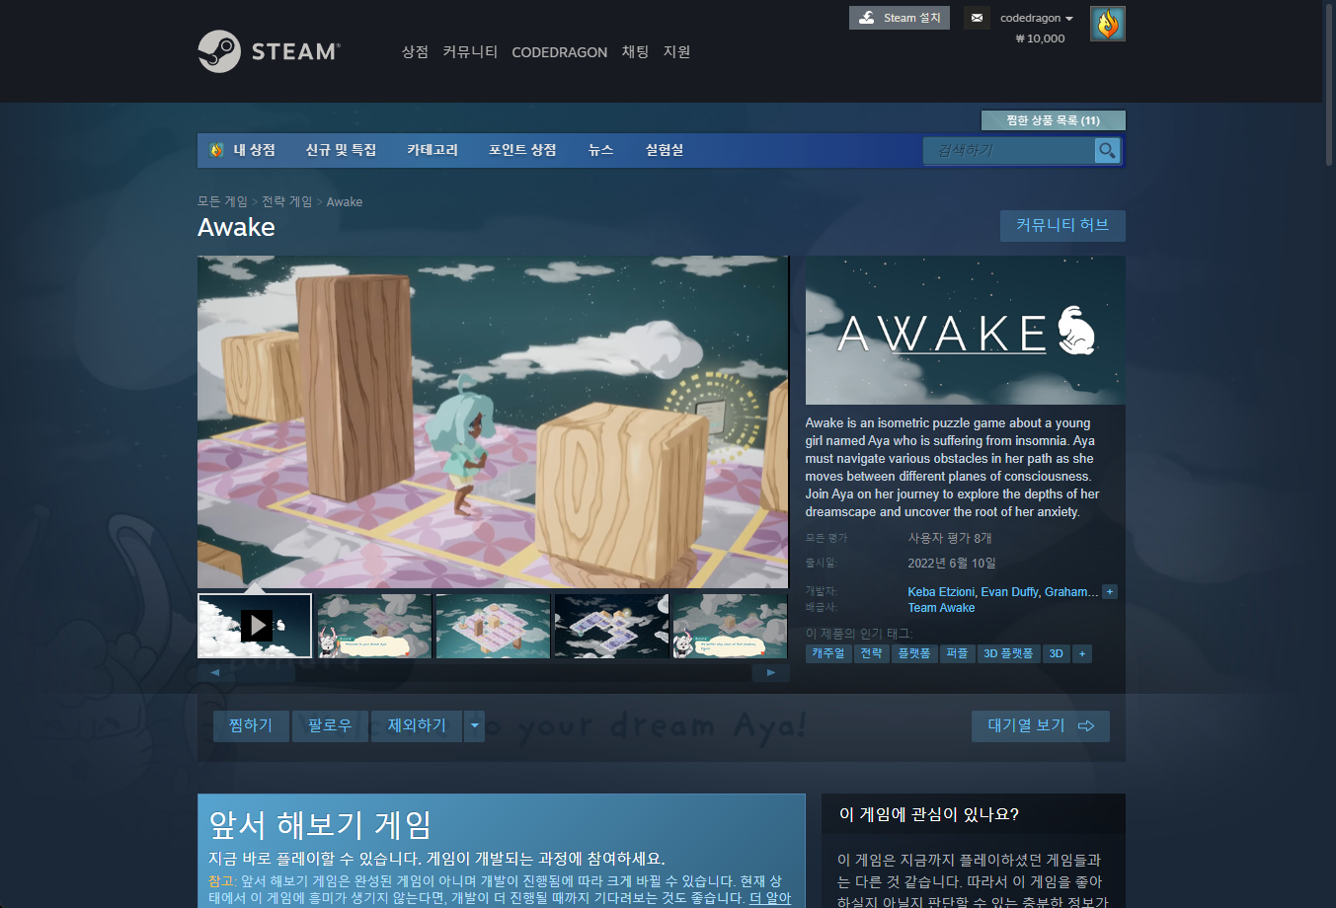Click the thumbnail strip scrollbar
This screenshot has height=908, width=1336.
pyautogui.click(x=493, y=672)
